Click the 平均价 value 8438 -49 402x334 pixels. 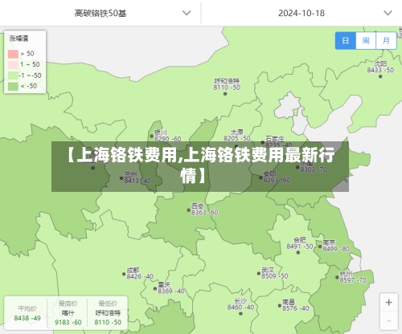[x=27, y=318]
